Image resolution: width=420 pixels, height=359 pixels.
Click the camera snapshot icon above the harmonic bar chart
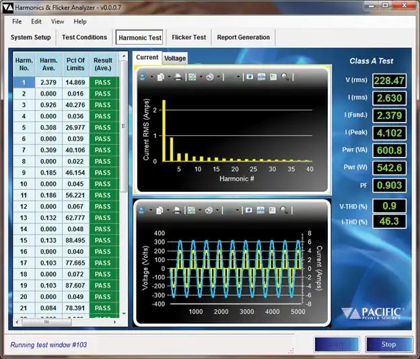(249, 77)
